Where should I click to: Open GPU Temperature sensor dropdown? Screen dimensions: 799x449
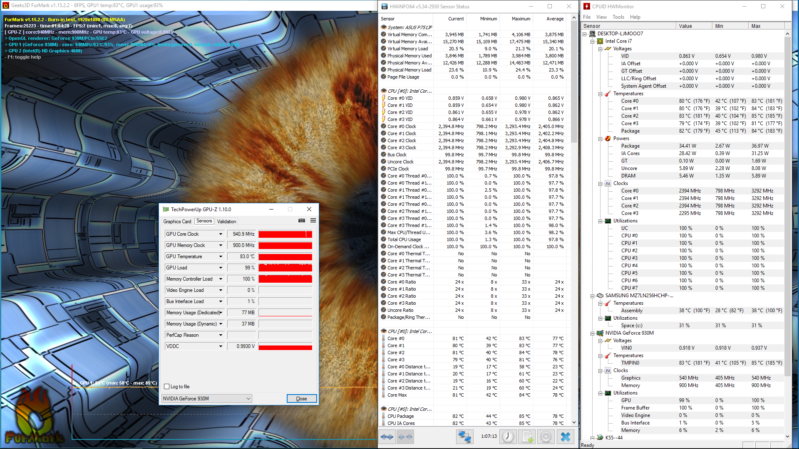(221, 257)
